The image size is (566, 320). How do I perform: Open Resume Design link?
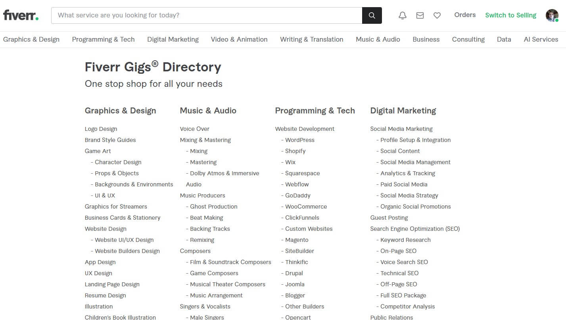tap(106, 295)
